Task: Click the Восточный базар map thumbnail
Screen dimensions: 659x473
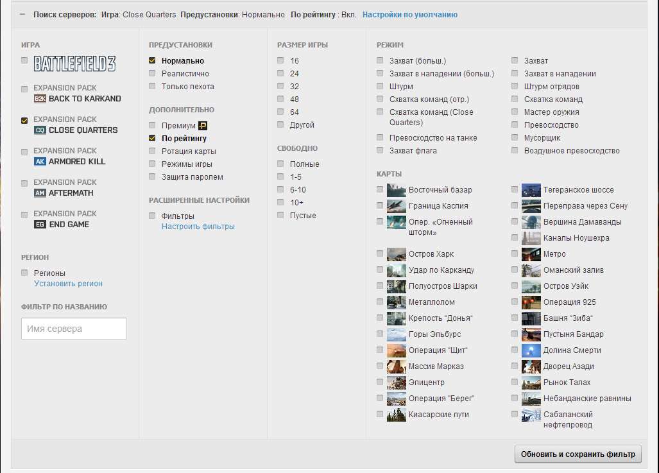Action: [x=397, y=190]
